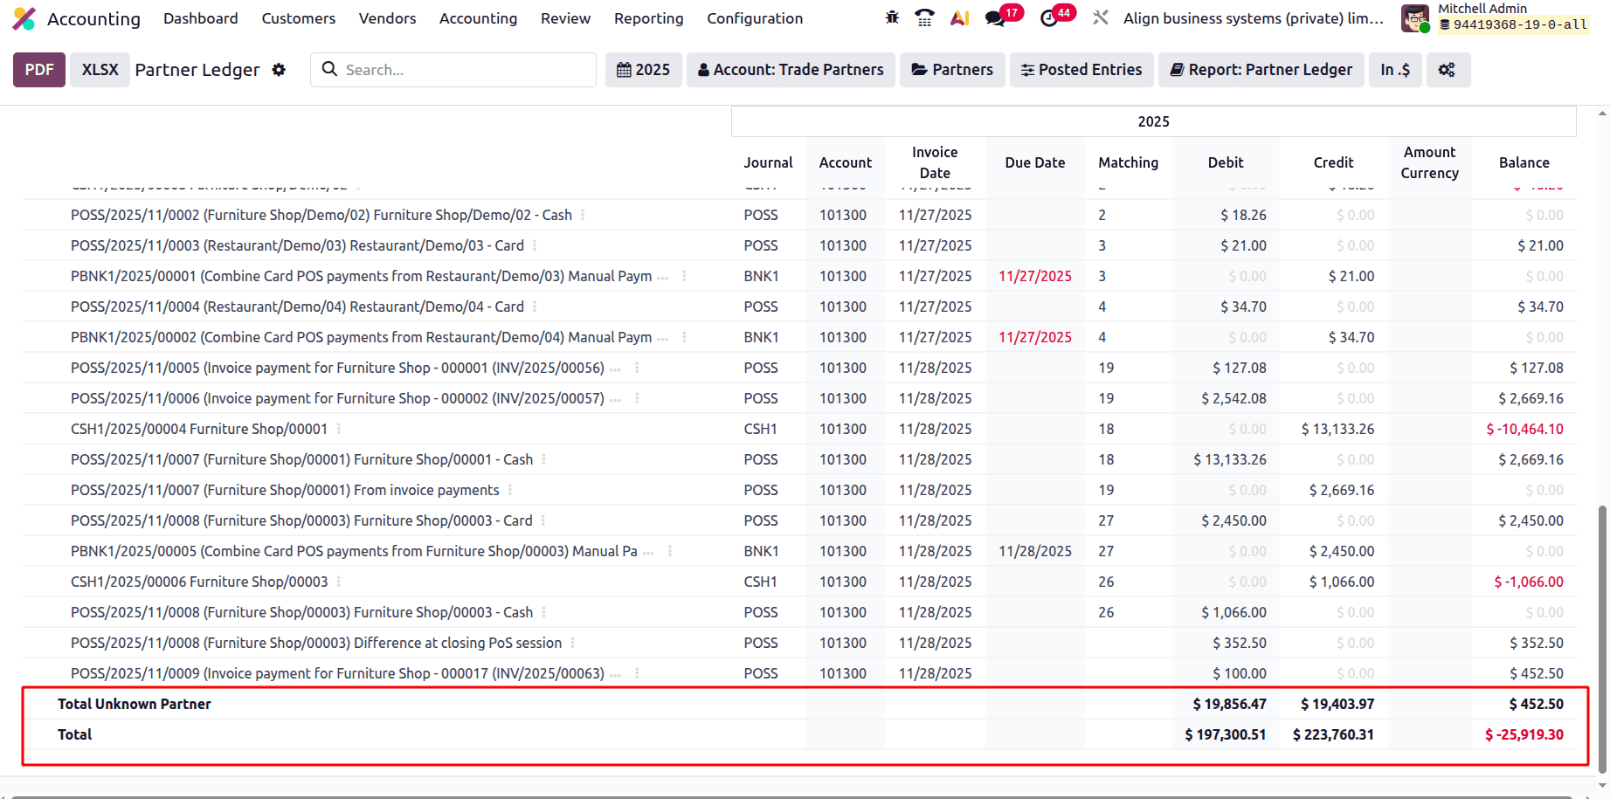
Task: Open the row menu for the PBNK1/2025/00005 line
Action: (x=670, y=551)
